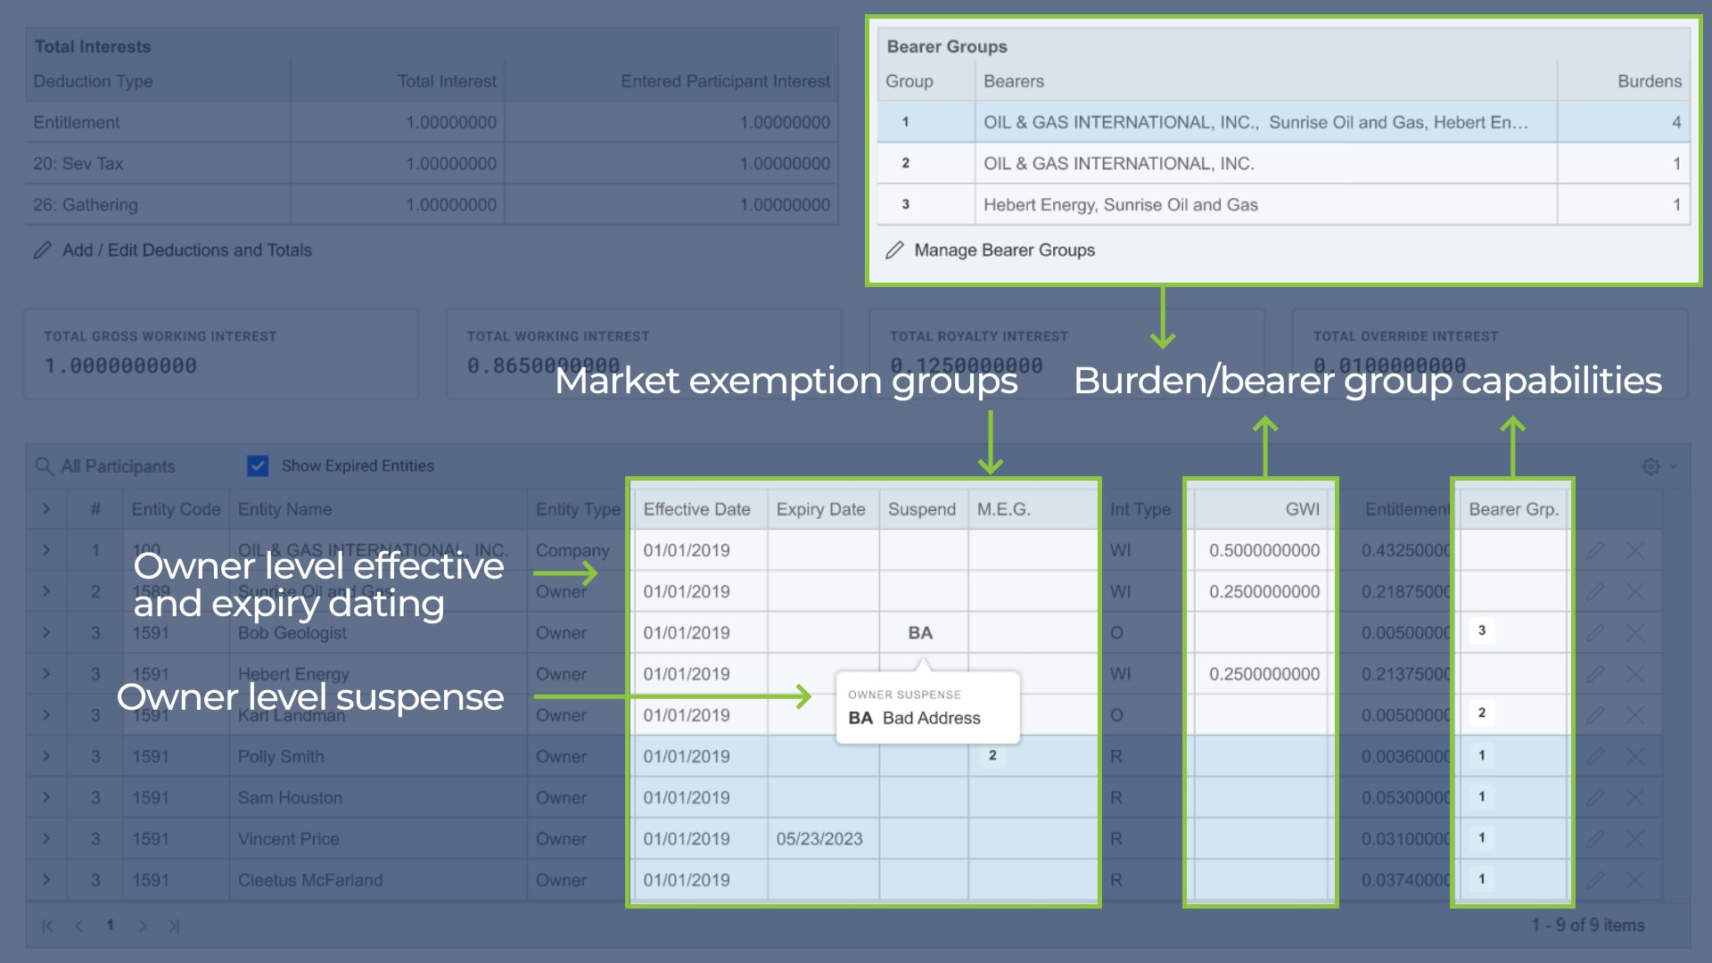Delete the Hebert Energy participant row
This screenshot has height=963, width=1712.
click(x=1635, y=674)
